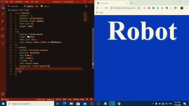Click the Port : 5500 Live Server status

[79, 100]
